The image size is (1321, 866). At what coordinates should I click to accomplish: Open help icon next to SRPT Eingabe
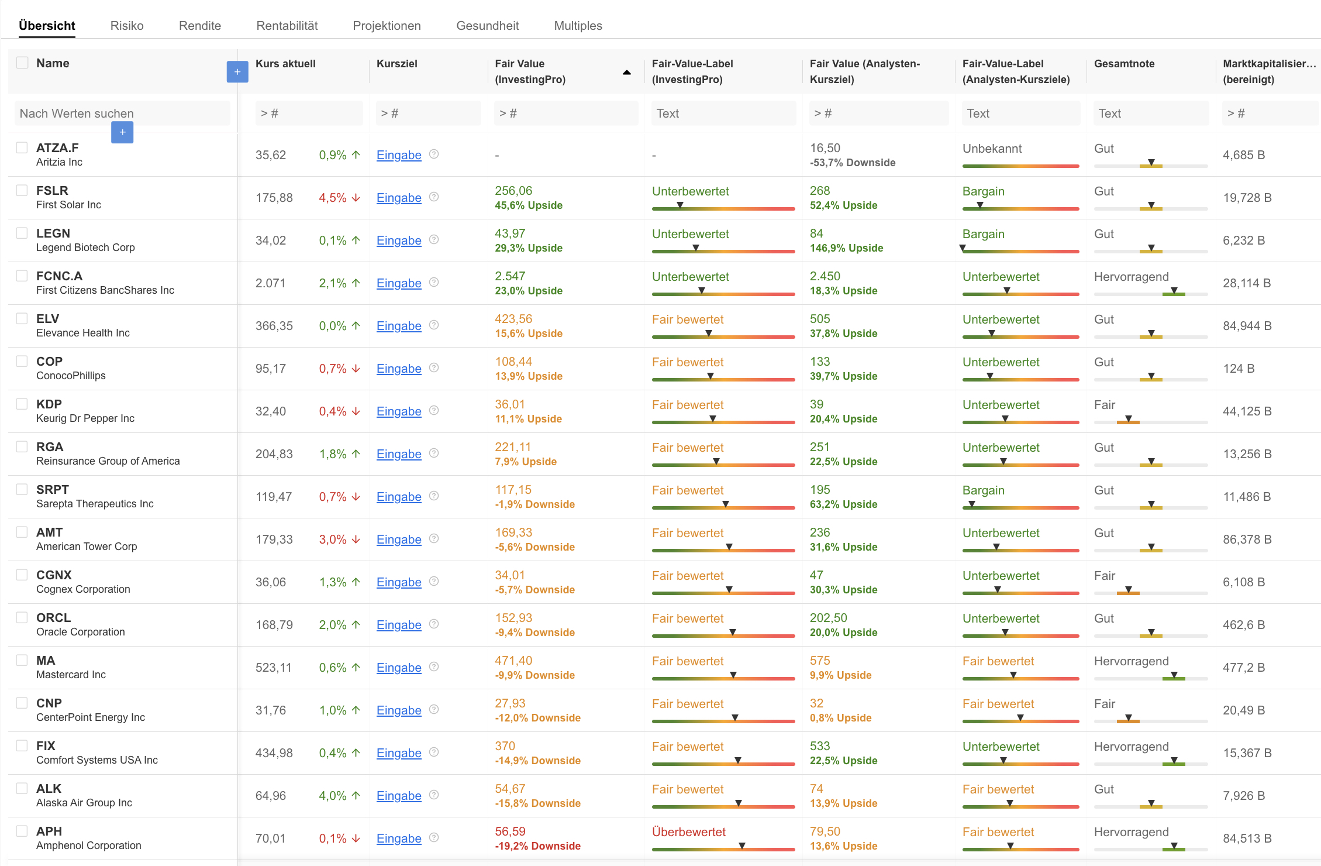click(434, 496)
